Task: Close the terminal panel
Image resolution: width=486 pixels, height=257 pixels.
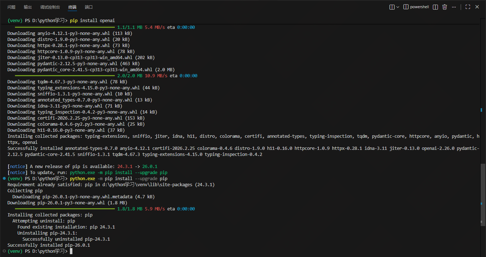Action: (x=477, y=7)
